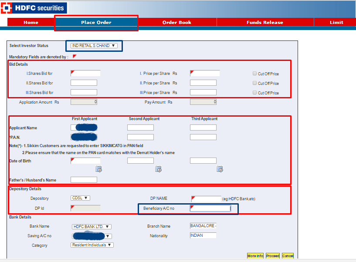This screenshot has width=356, height=262.
Task: Focus the II. Price per Share field
Action: [203, 83]
